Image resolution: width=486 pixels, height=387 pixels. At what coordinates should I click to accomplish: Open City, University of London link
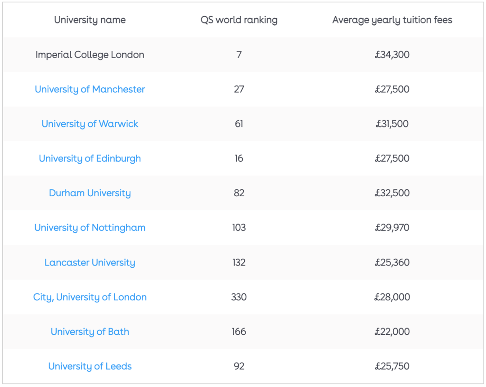(90, 297)
